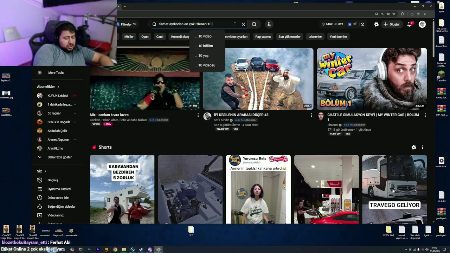Open Premiere Pro from the taskbar

(x=98, y=249)
